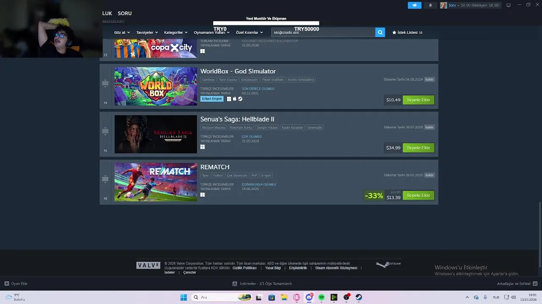Click Windows platform icon on WorldBox row
The image size is (542, 304).
click(x=229, y=99)
